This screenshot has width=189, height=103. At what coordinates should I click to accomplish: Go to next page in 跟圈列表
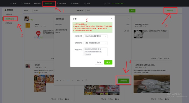[72, 80]
